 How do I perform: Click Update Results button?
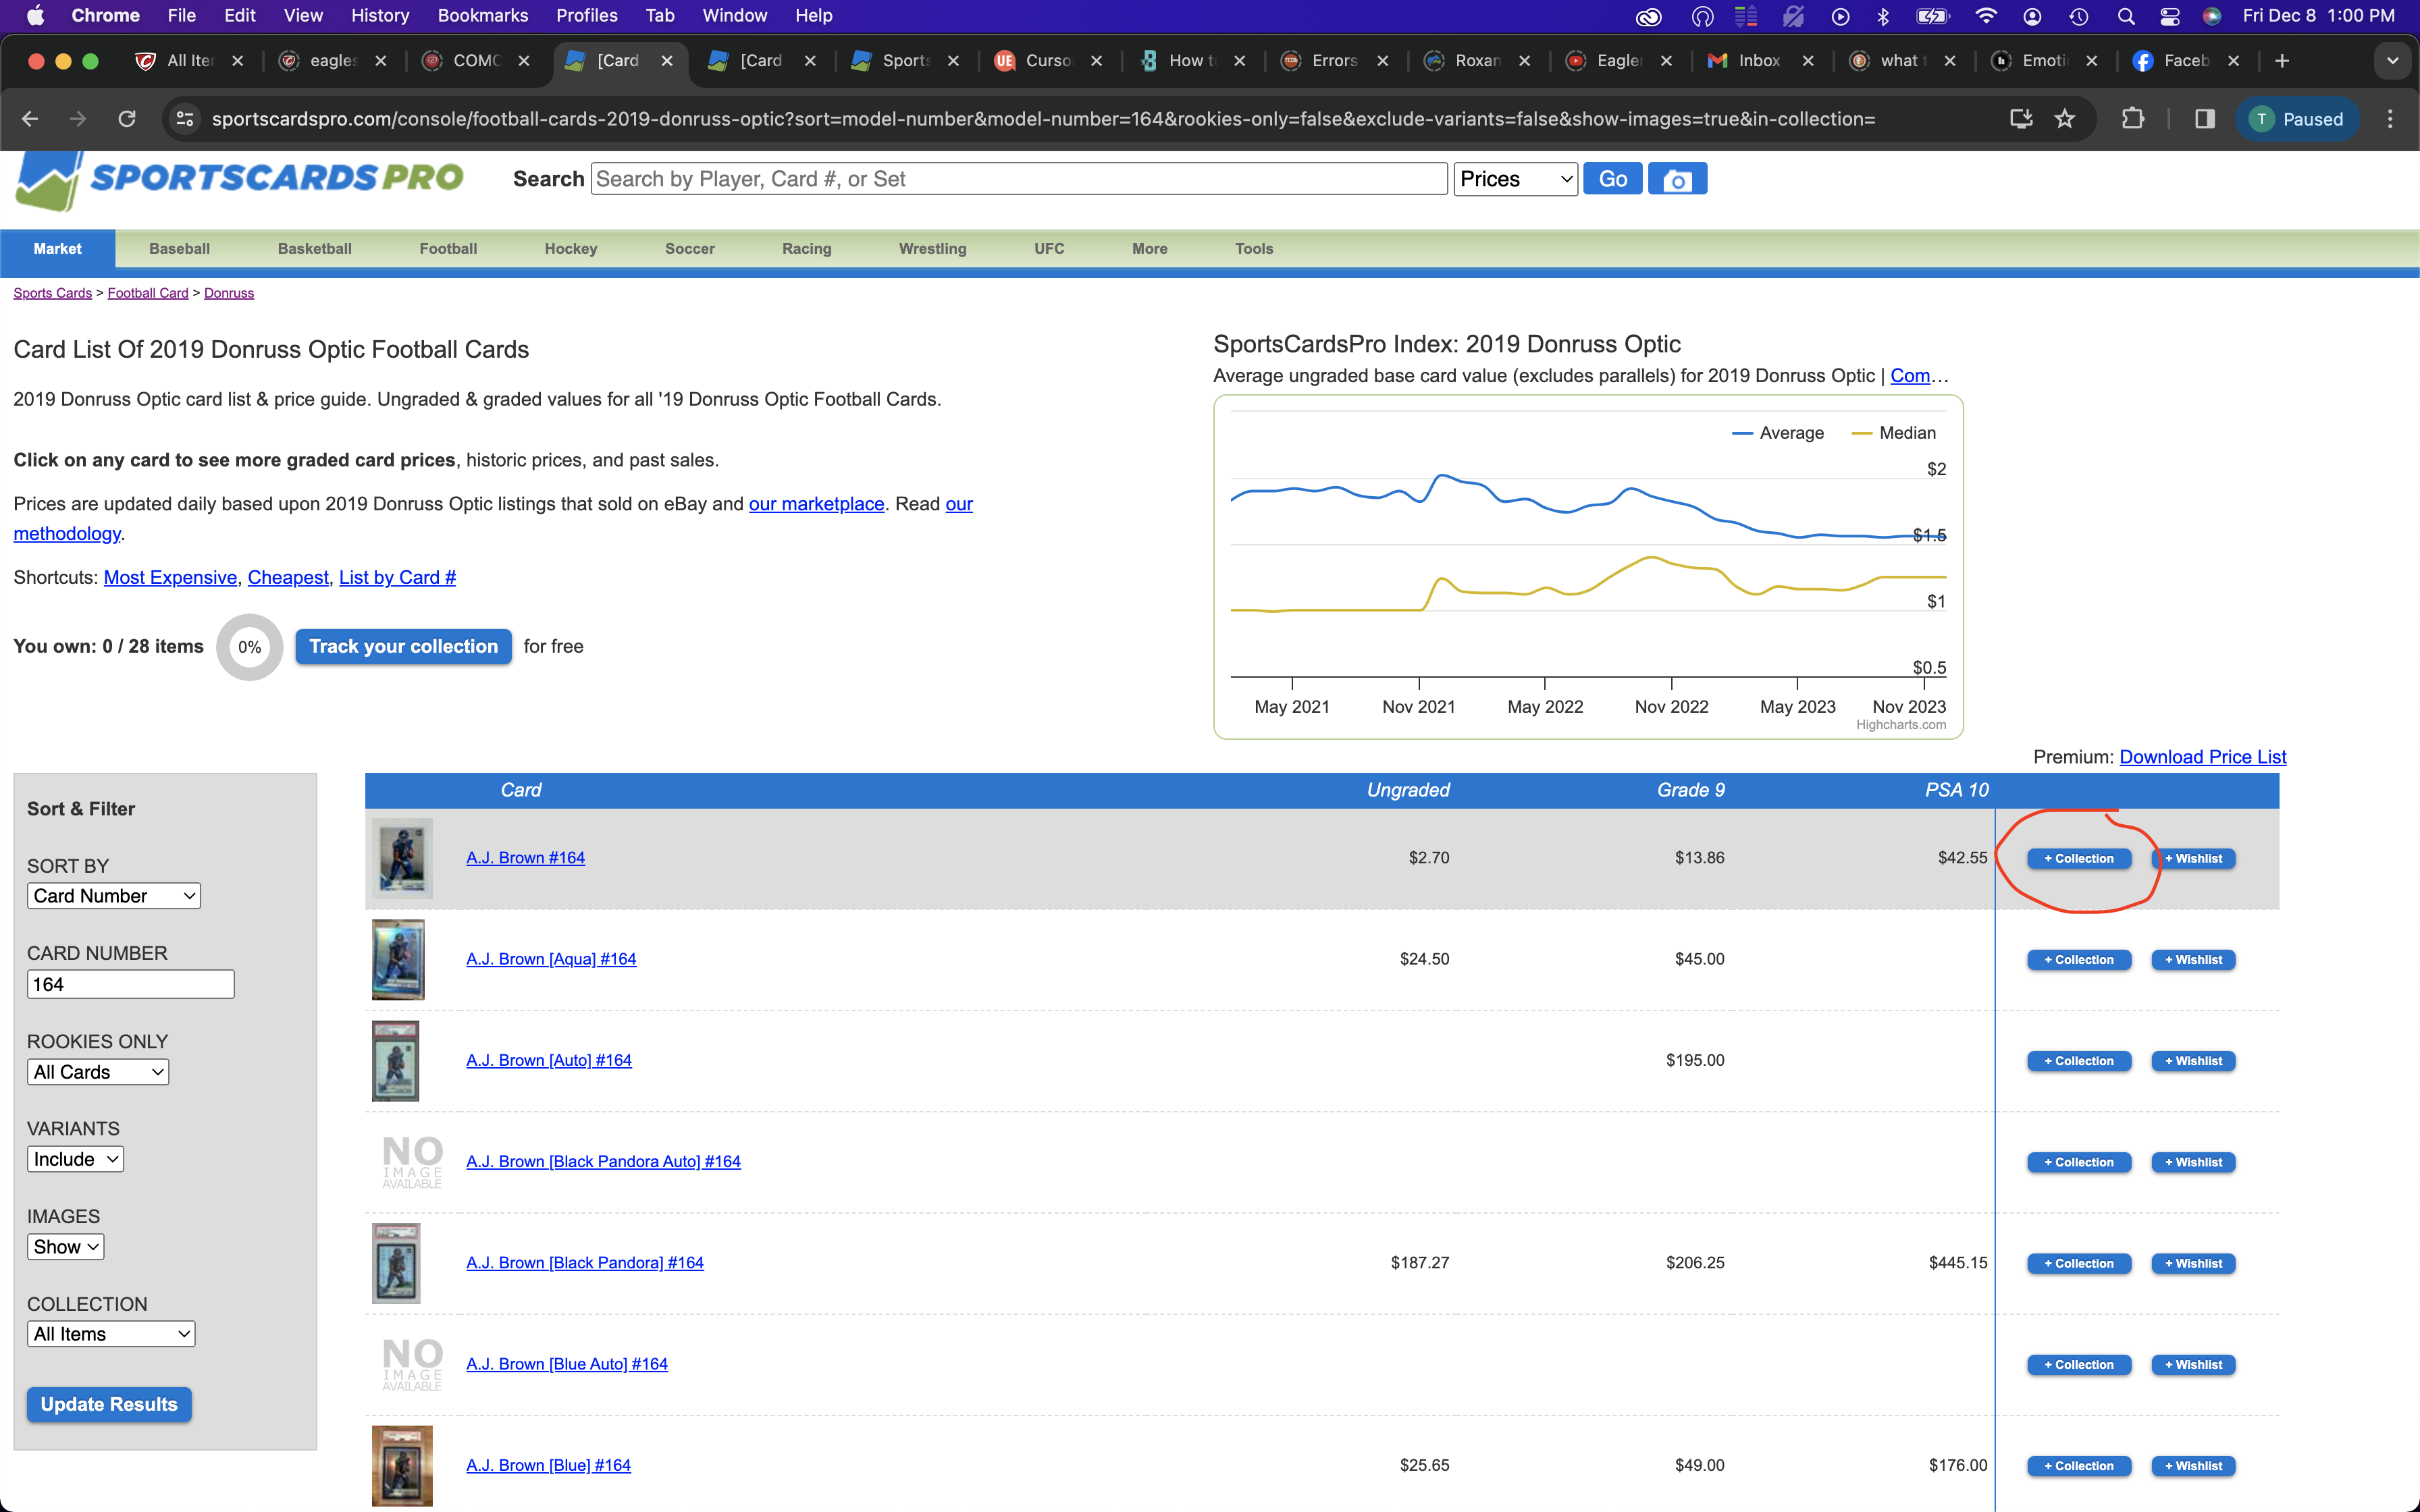click(x=109, y=1404)
